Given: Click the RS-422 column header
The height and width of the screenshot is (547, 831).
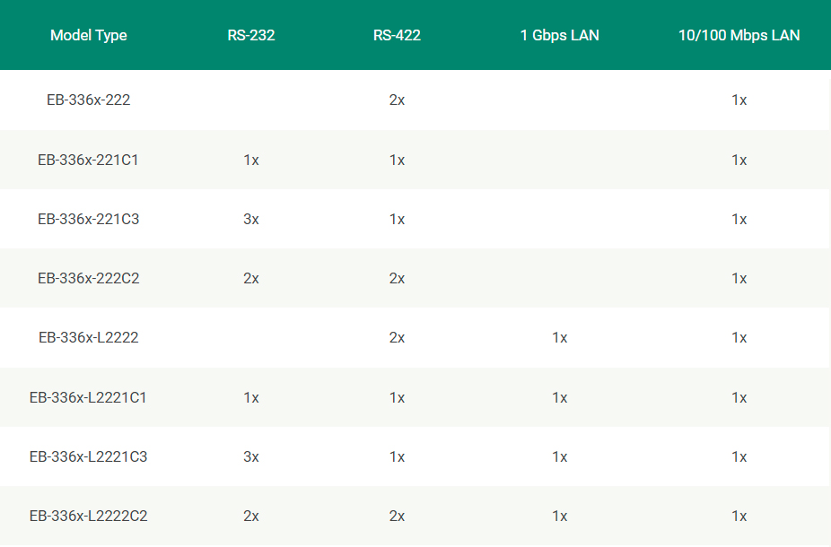Looking at the screenshot, I should click(x=397, y=35).
